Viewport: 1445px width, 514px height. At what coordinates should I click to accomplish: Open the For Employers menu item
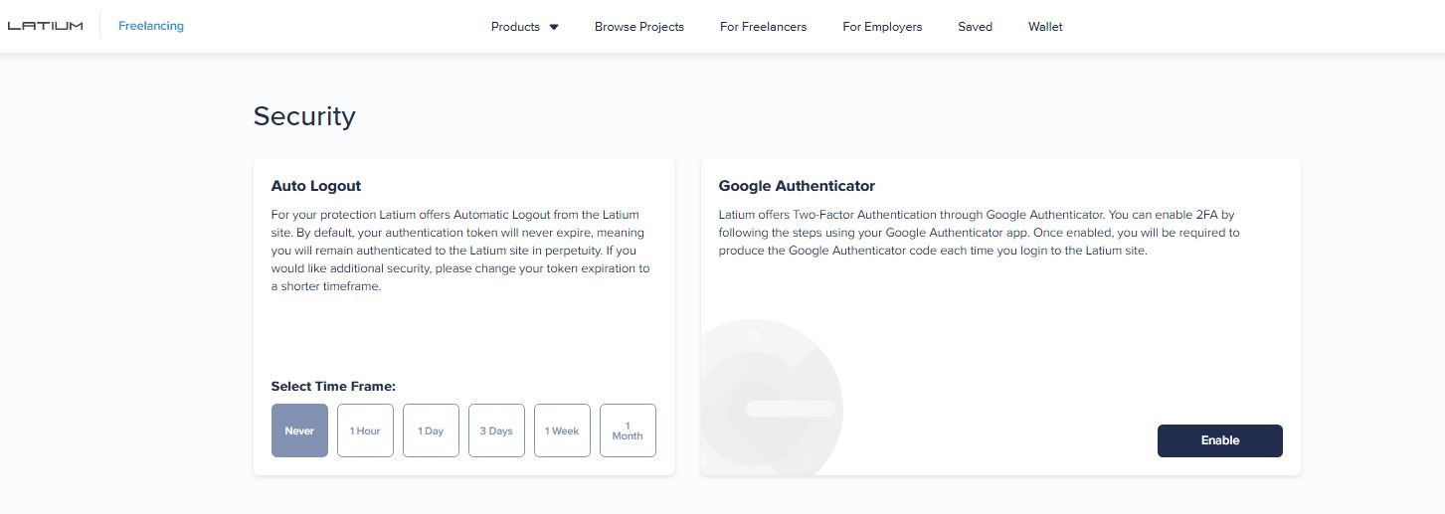pos(882,27)
